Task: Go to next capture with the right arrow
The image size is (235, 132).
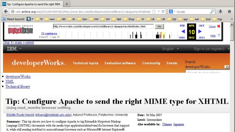Action: pyautogui.click(x=200, y=31)
